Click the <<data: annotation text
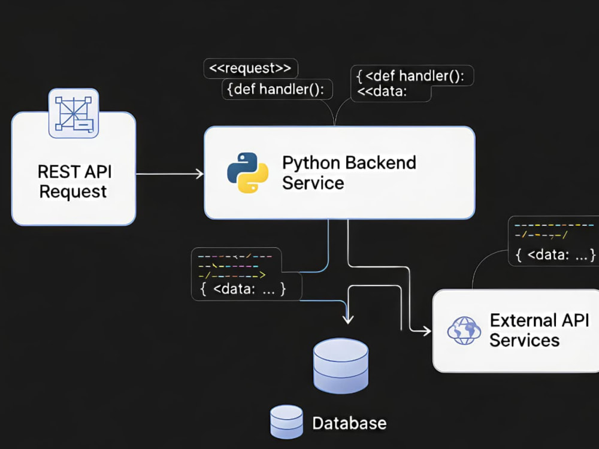599x449 pixels. tap(382, 92)
